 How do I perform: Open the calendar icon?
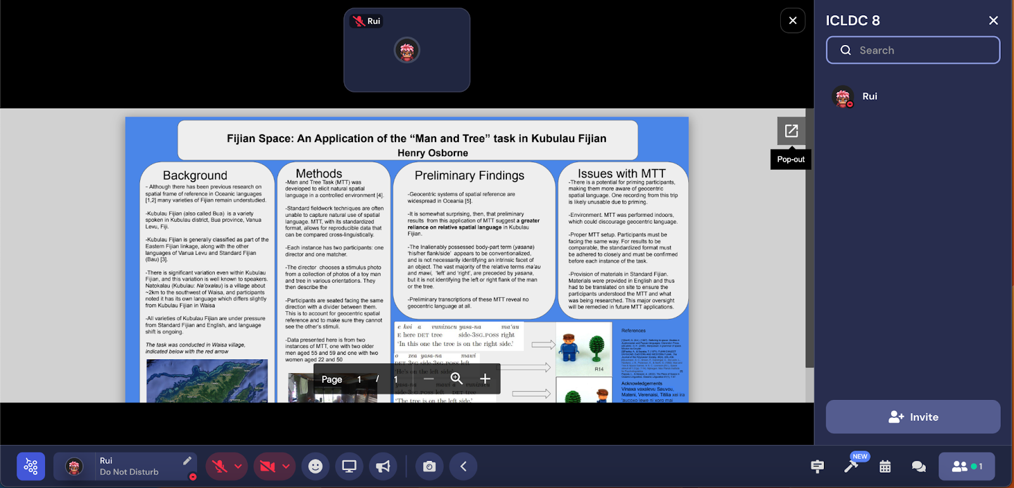[x=885, y=466]
